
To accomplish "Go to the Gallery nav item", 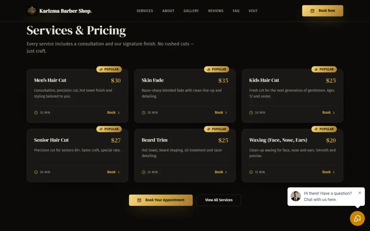I will pyautogui.click(x=191, y=11).
